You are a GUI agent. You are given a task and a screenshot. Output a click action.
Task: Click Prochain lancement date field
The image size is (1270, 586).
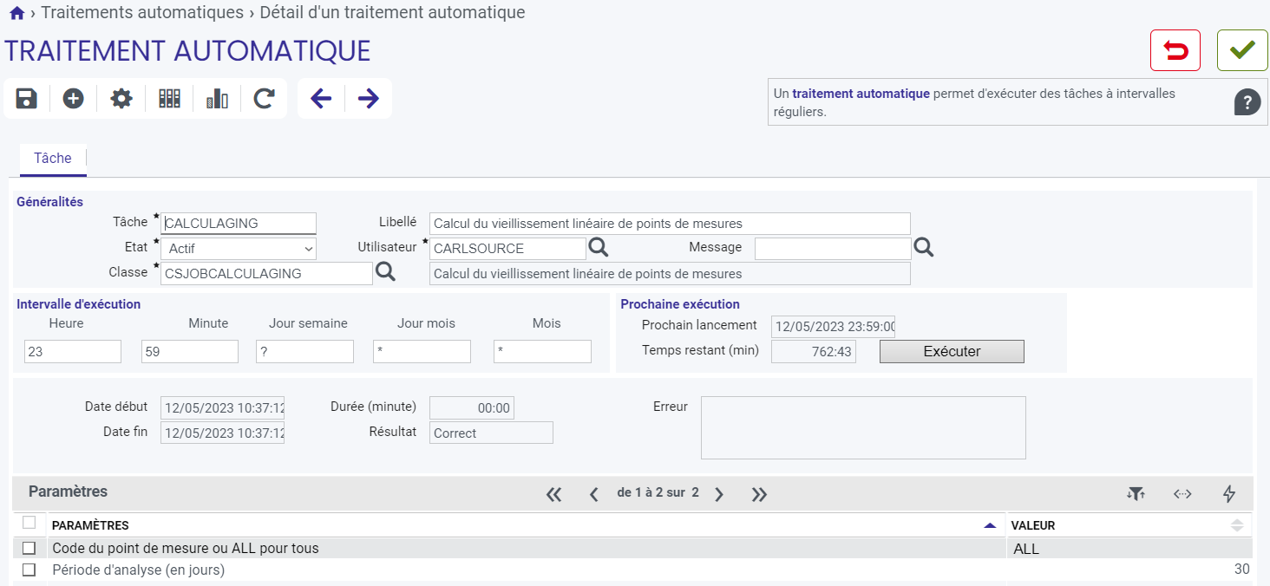[x=833, y=327]
